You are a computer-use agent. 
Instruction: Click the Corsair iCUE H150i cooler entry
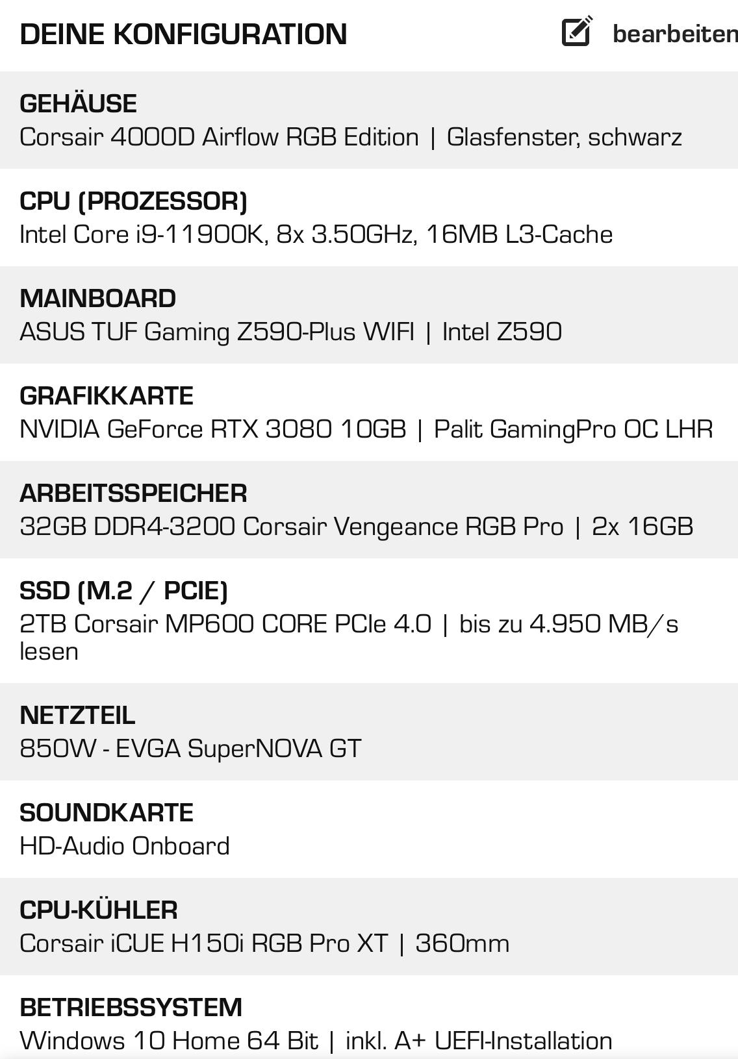point(264,943)
